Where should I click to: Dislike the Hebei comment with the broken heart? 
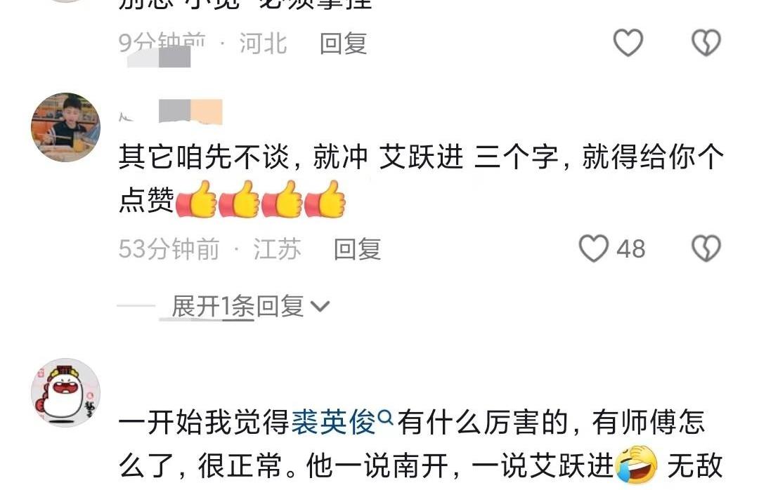706,43
